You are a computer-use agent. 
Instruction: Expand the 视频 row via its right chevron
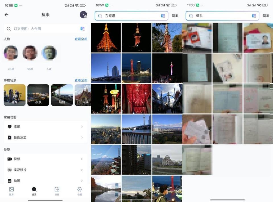coord(82,159)
